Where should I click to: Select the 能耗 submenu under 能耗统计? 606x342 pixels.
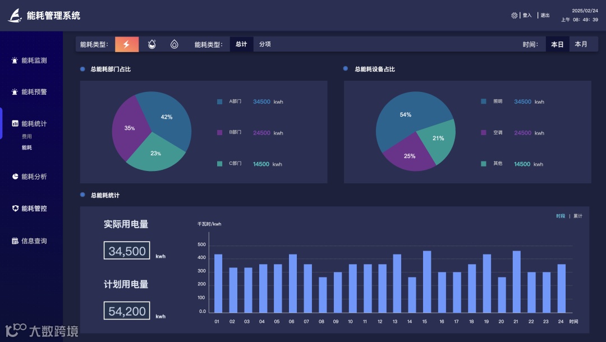click(x=27, y=147)
